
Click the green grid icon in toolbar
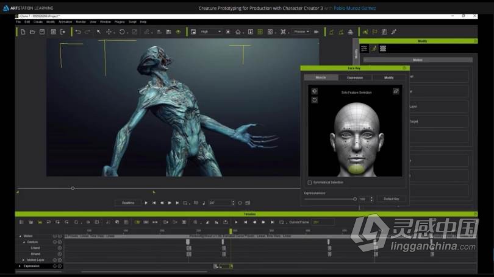point(260,32)
